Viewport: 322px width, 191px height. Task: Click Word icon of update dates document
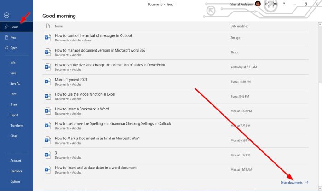[48, 170]
